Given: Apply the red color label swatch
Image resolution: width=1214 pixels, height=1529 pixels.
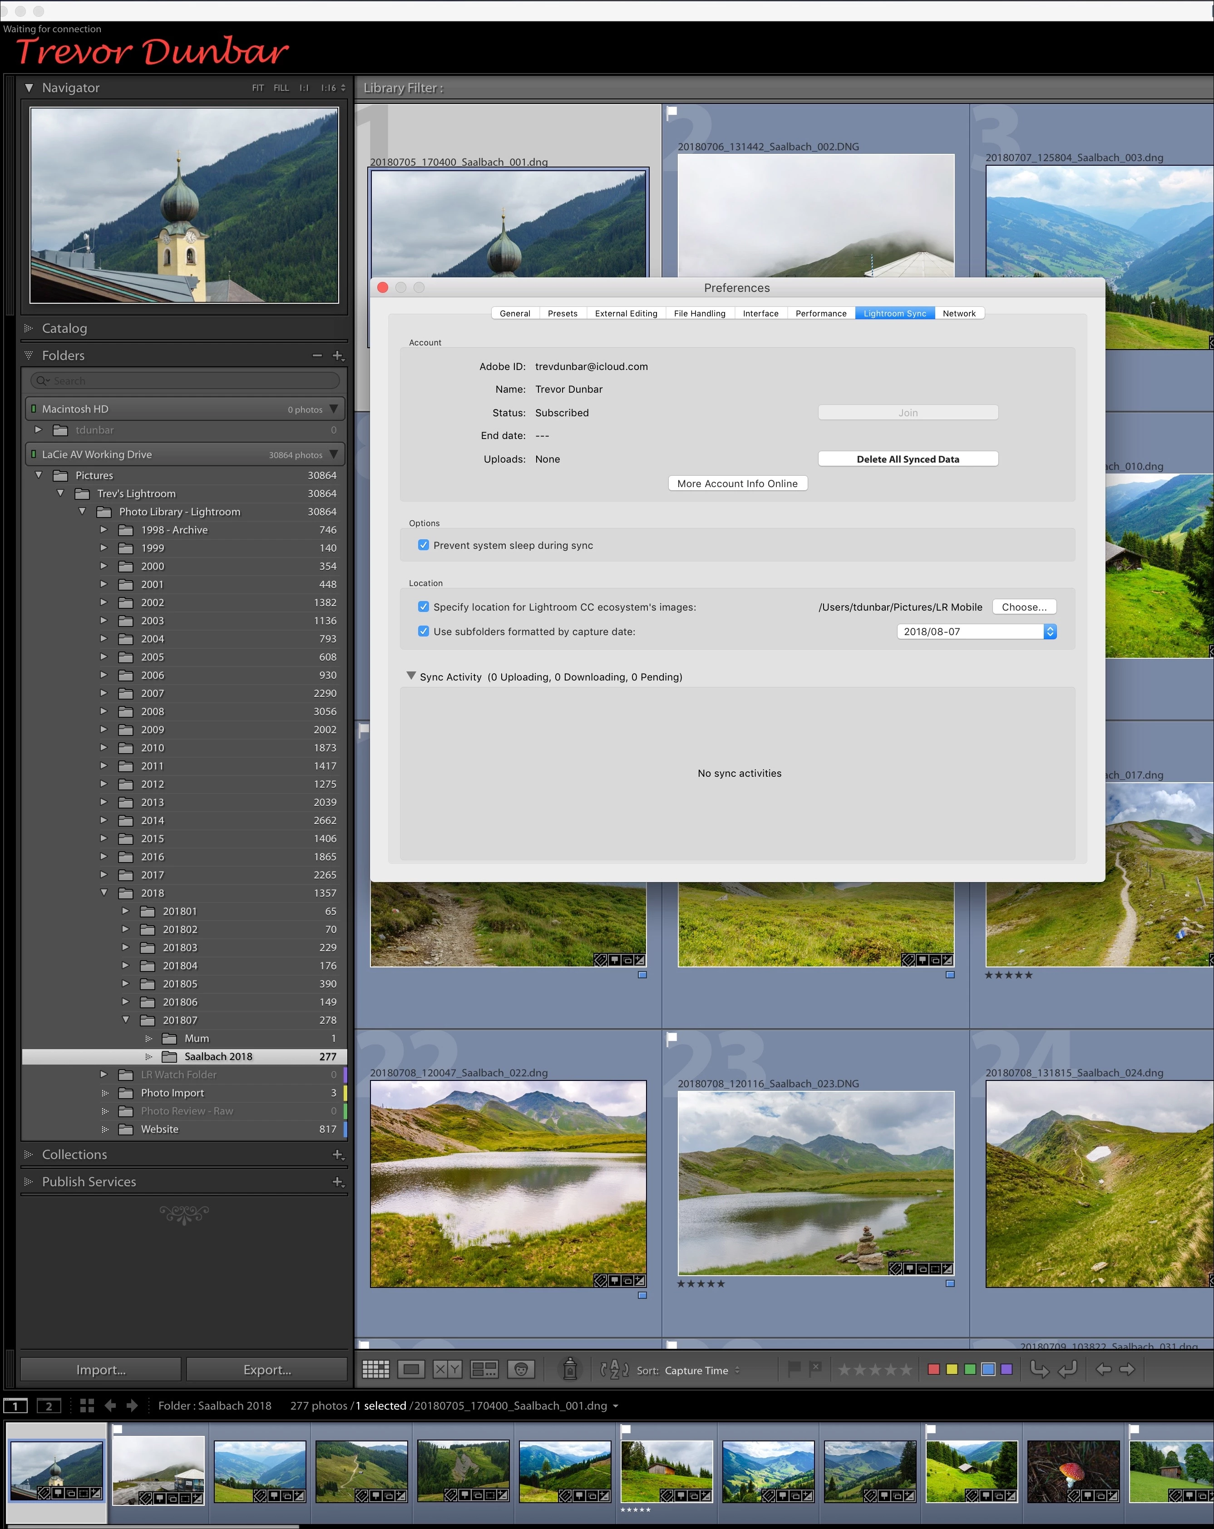Looking at the screenshot, I should pyautogui.click(x=933, y=1370).
